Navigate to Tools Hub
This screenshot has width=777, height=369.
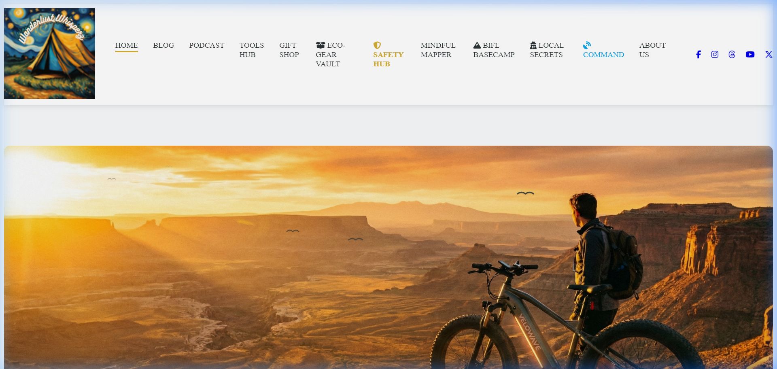tap(251, 50)
